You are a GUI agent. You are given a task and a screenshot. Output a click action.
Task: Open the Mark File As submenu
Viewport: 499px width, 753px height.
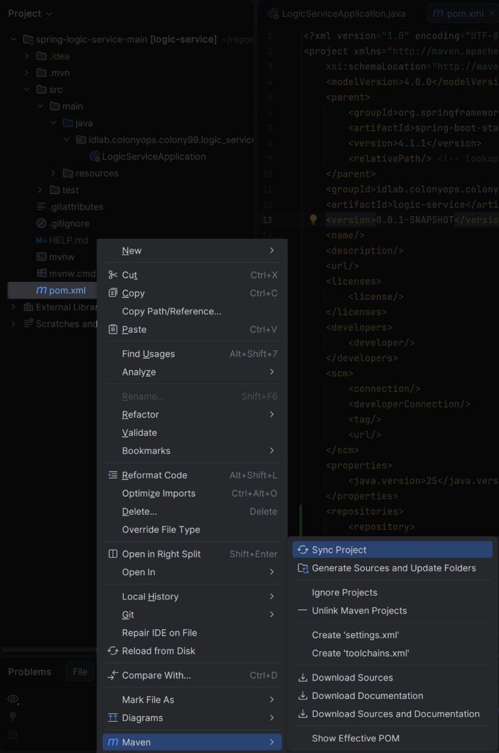[x=192, y=700]
